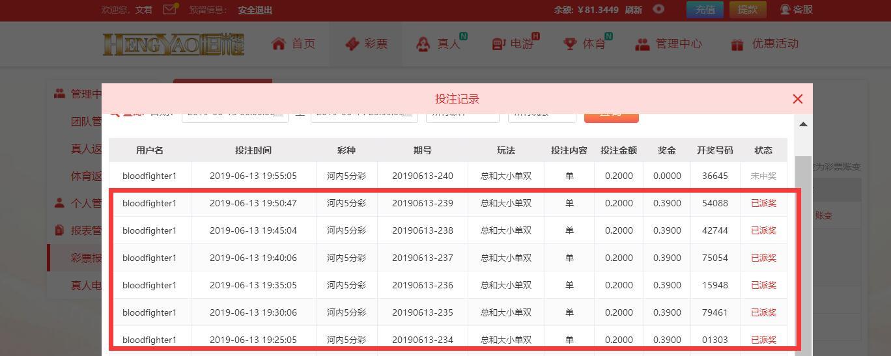Image resolution: width=891 pixels, height=356 pixels.
Task: Click 已派奖 status in row 20190613-236
Action: 763,285
